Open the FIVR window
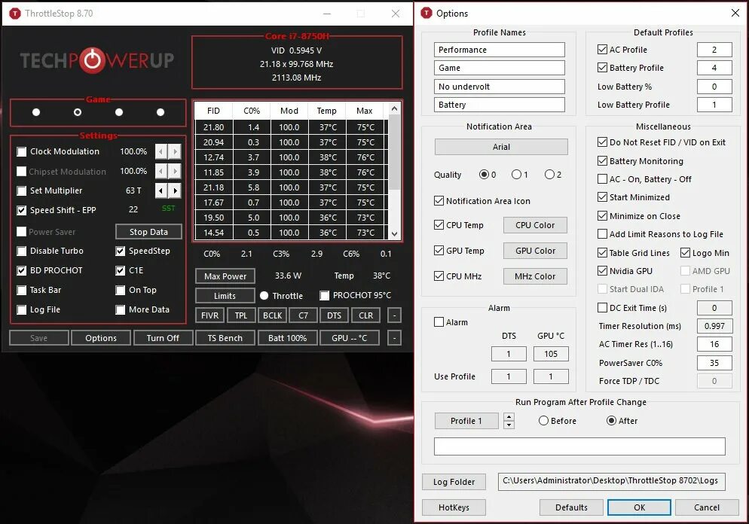 209,315
